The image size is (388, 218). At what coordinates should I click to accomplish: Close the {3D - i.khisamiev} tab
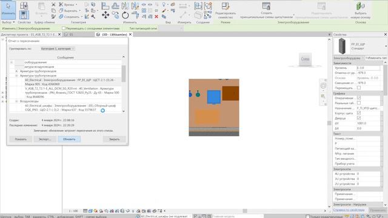click(130, 35)
